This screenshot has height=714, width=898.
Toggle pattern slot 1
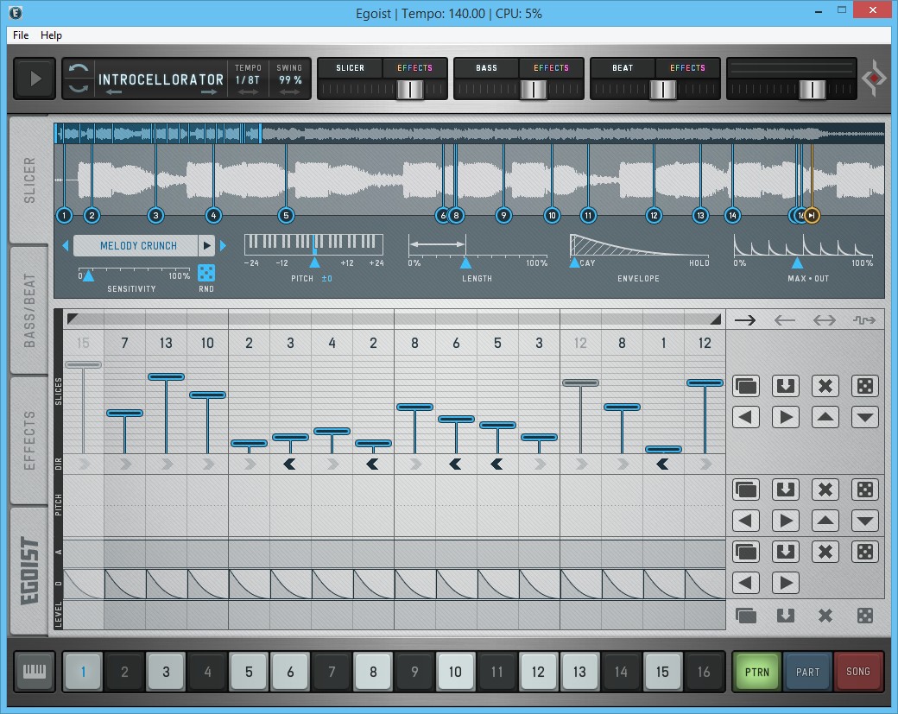[83, 671]
